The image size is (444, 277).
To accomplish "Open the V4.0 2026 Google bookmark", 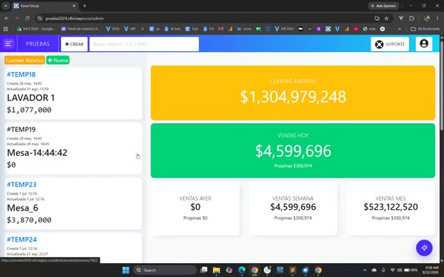I will [36, 29].
